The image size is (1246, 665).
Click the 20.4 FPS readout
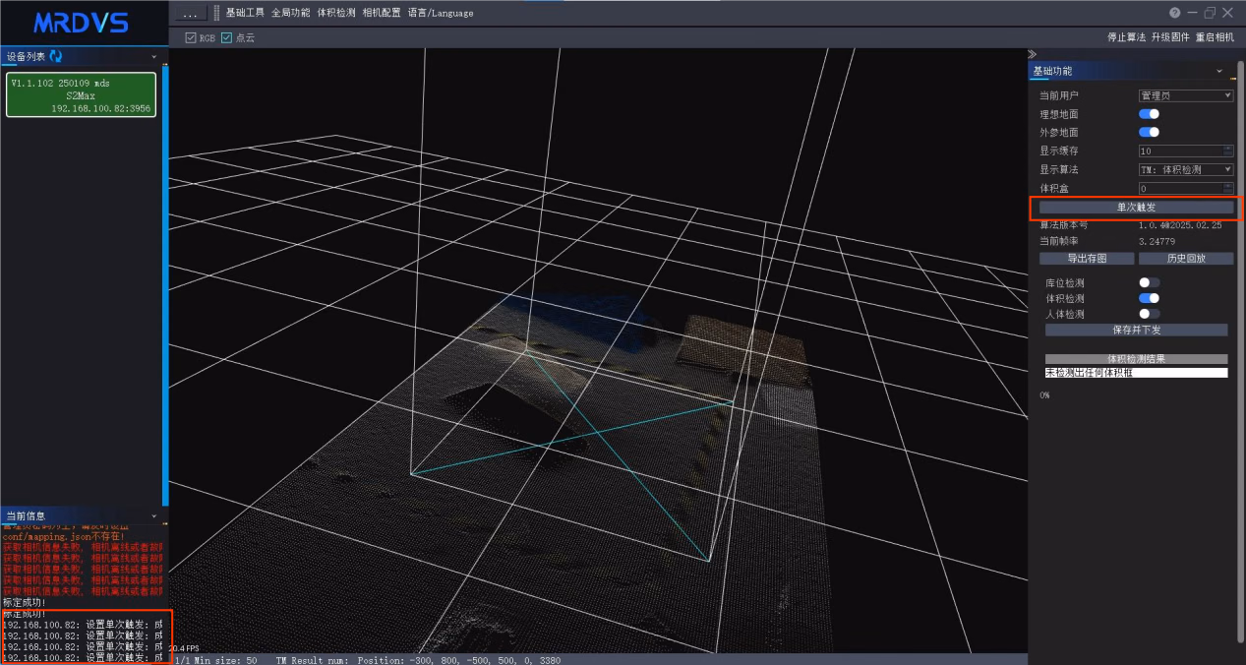point(184,648)
